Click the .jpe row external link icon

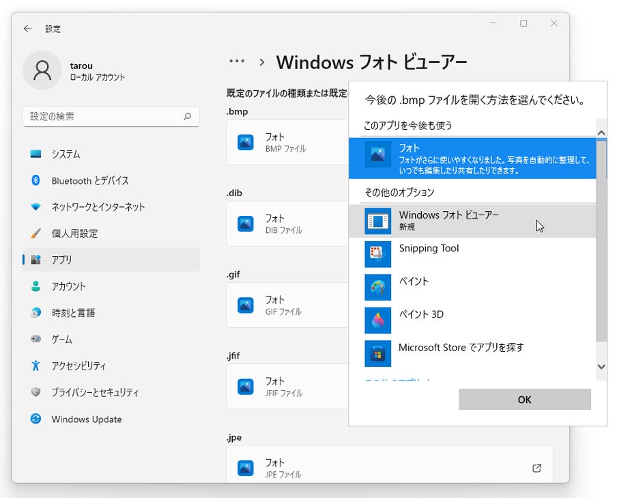point(536,468)
